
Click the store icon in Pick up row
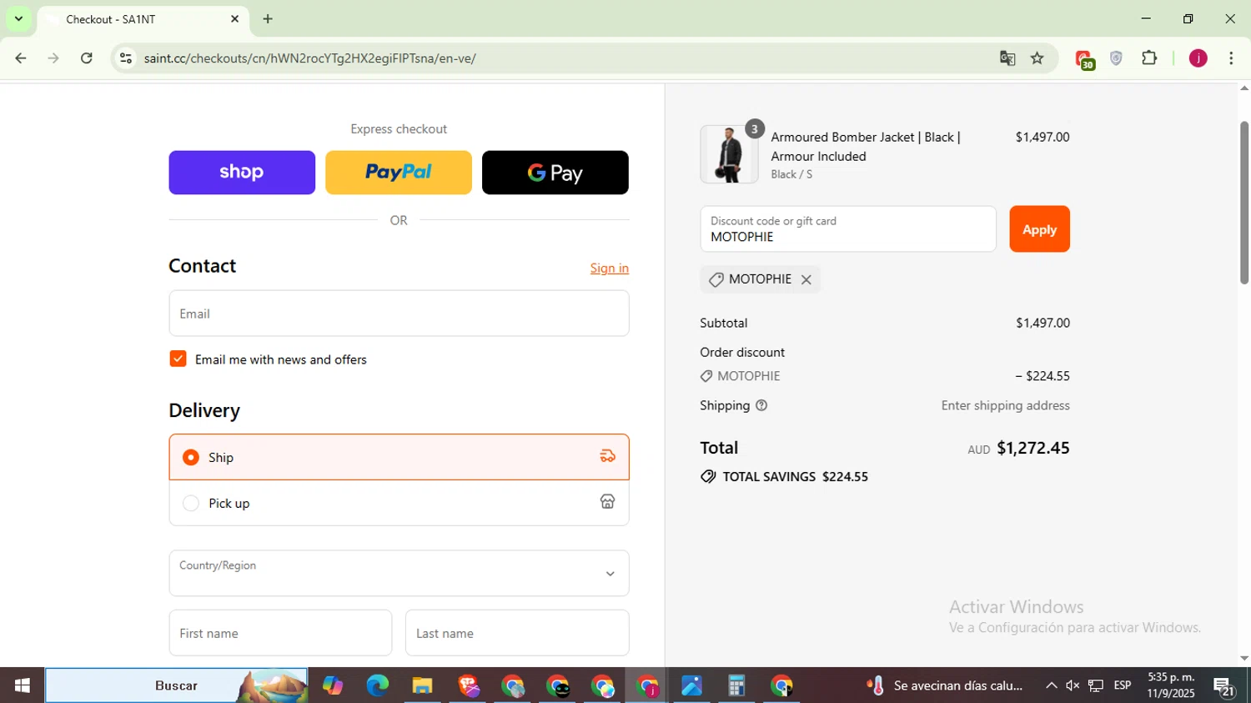coord(608,501)
